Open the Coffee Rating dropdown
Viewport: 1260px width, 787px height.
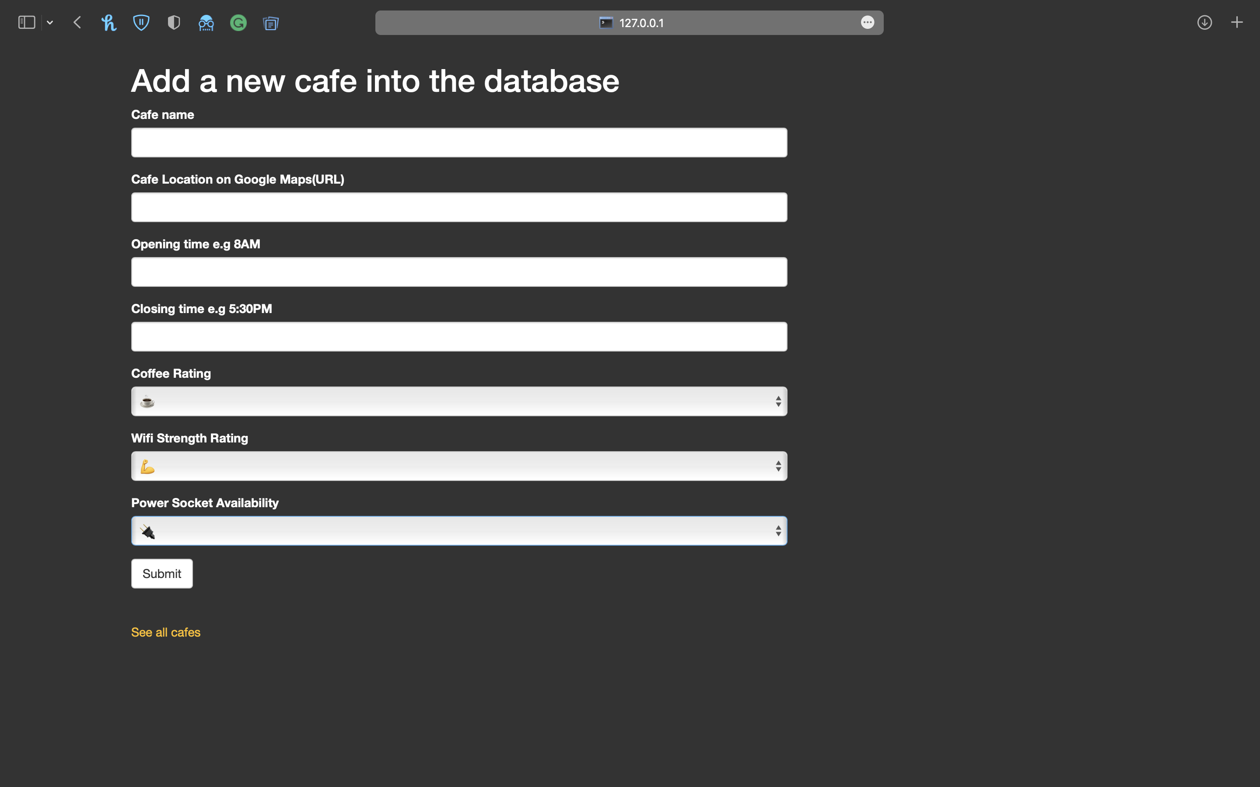tap(458, 401)
